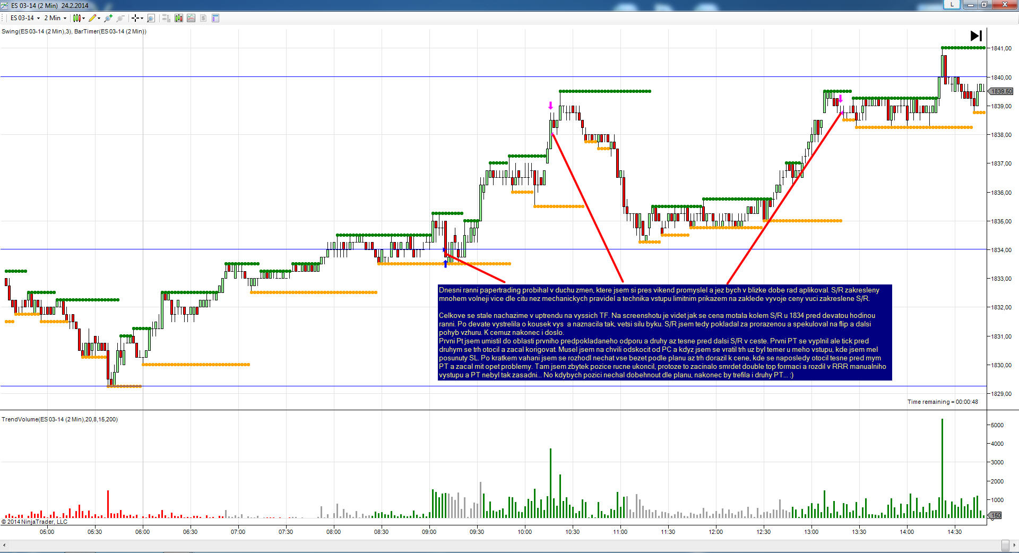Open the indicators line chart icon
The image size is (1019, 553).
(x=191, y=18)
